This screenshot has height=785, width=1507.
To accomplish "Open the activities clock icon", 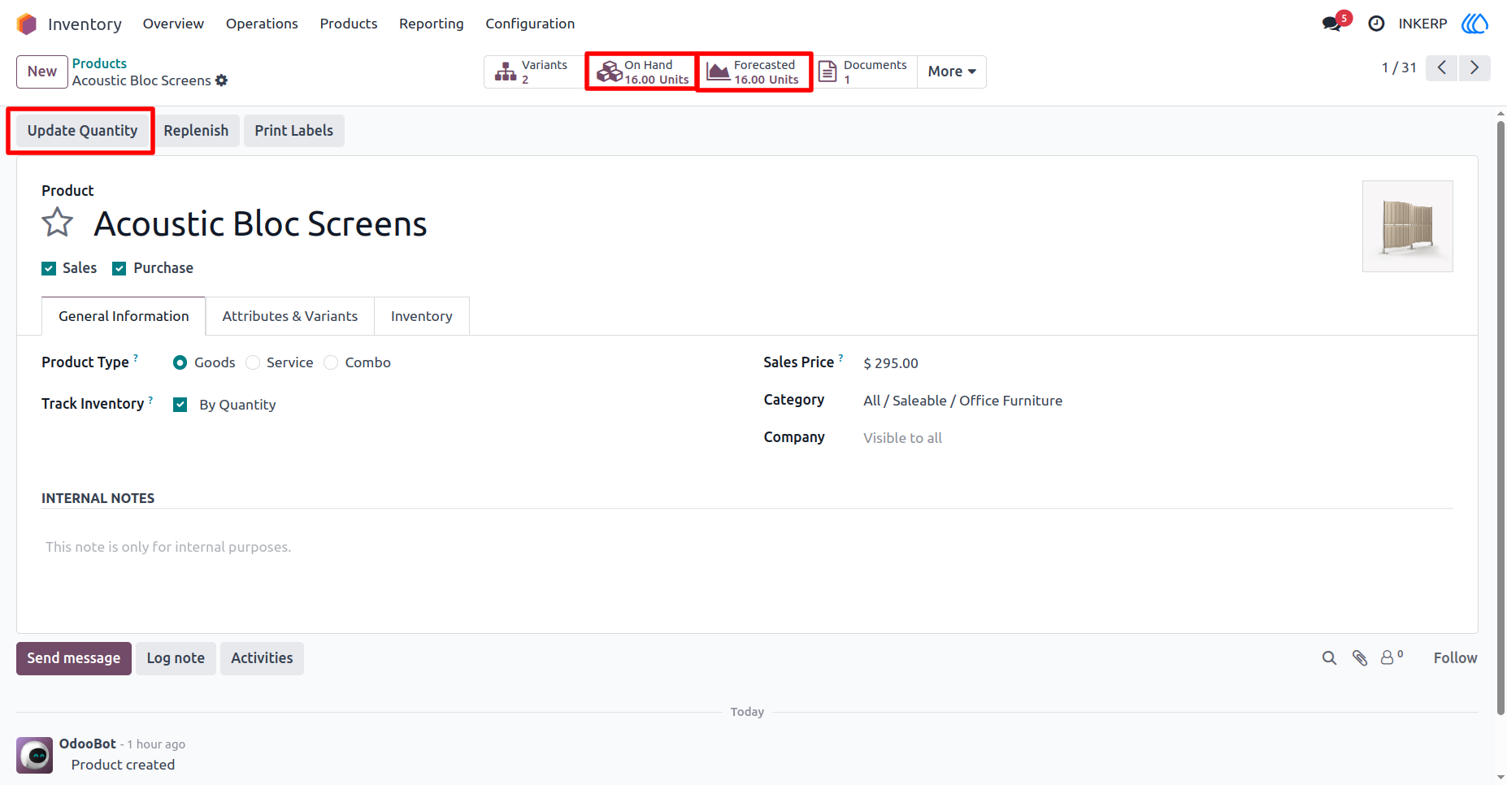I will coord(1376,24).
